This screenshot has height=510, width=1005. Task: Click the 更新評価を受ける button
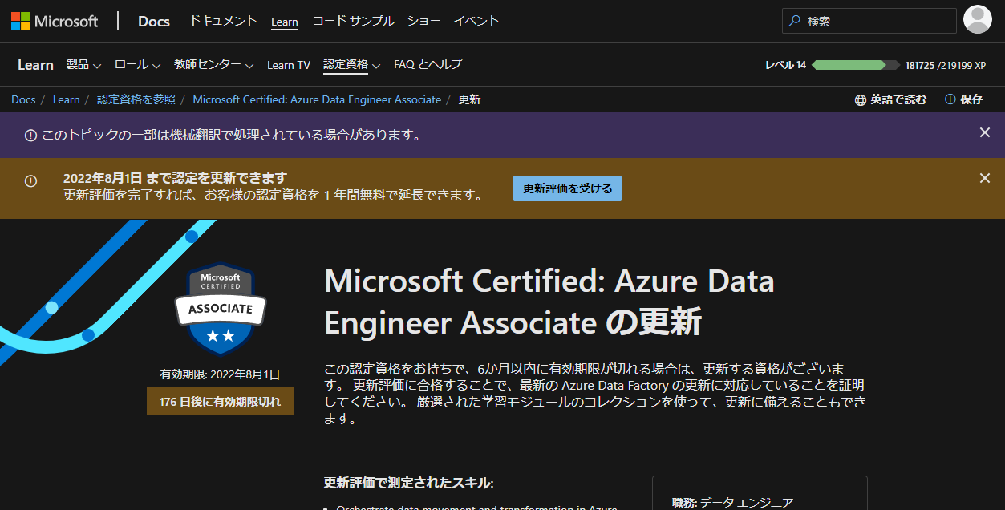point(567,188)
